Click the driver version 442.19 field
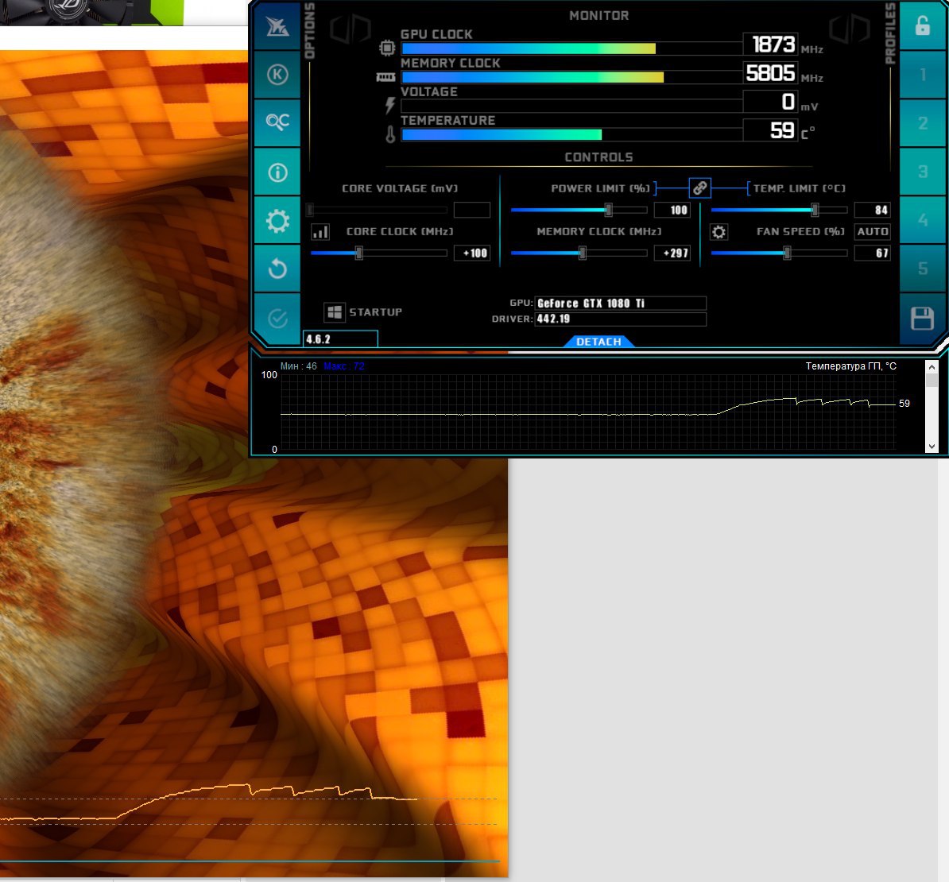Image resolution: width=949 pixels, height=882 pixels. click(x=621, y=319)
